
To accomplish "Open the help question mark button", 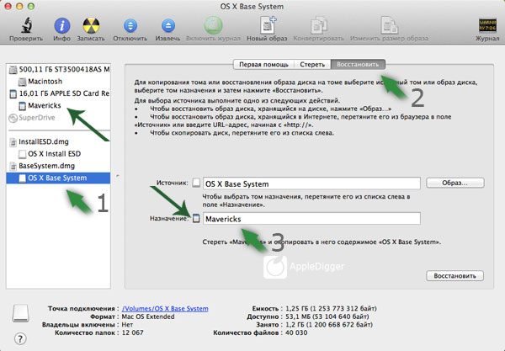I will coord(19,337).
